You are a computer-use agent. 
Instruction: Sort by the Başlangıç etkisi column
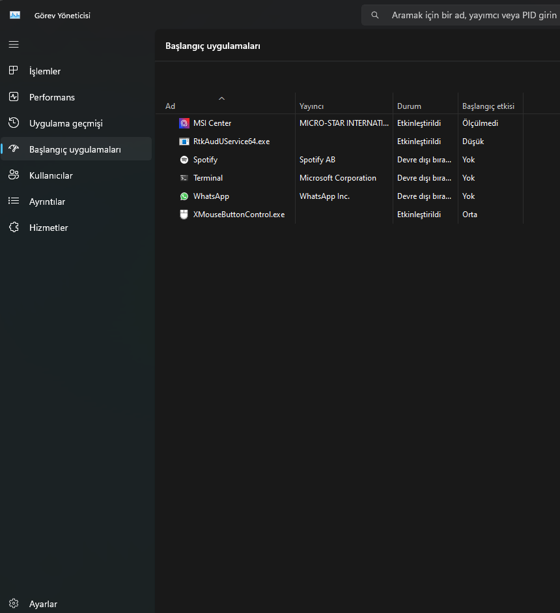click(488, 106)
